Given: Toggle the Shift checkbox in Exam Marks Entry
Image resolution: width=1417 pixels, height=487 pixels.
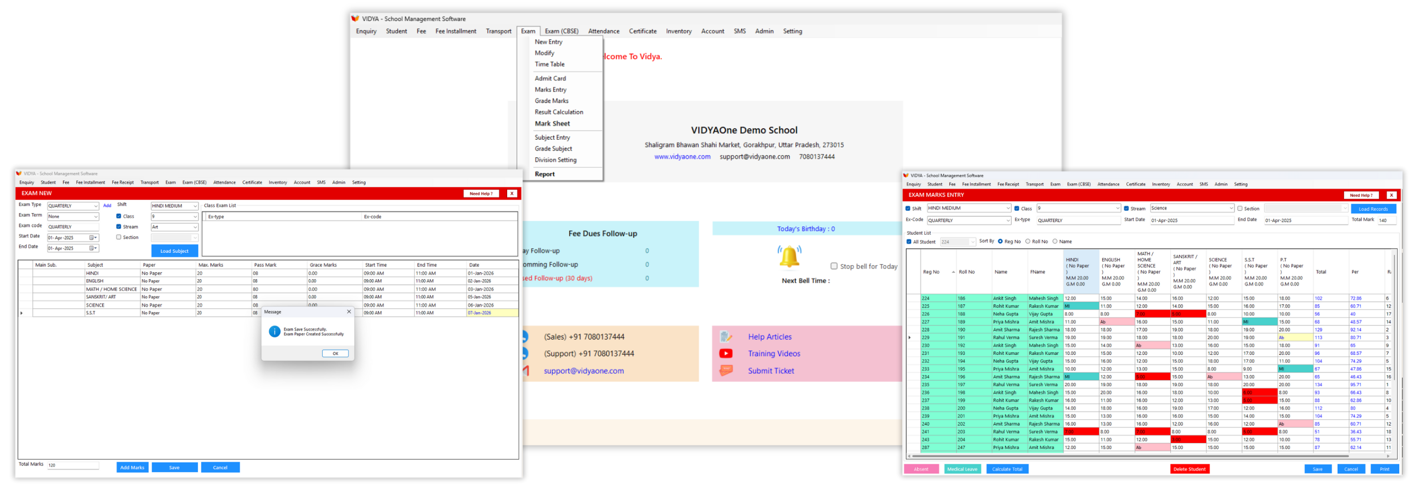Looking at the screenshot, I should tap(907, 209).
